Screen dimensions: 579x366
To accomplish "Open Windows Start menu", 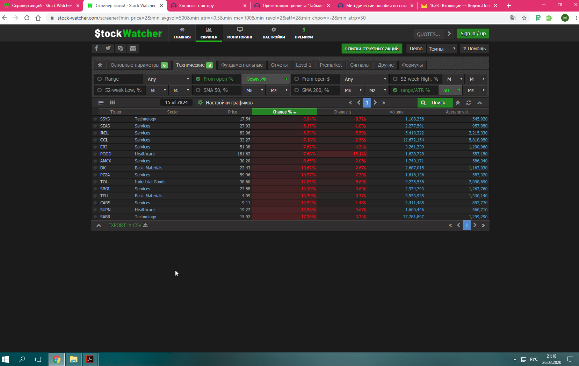I will coord(5,359).
